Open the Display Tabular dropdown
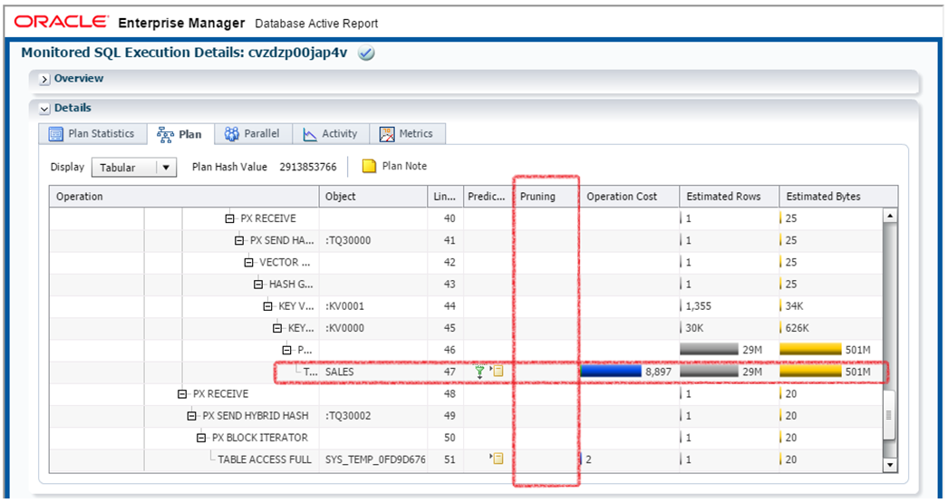Screen dimensions: 948x503 click(x=134, y=168)
